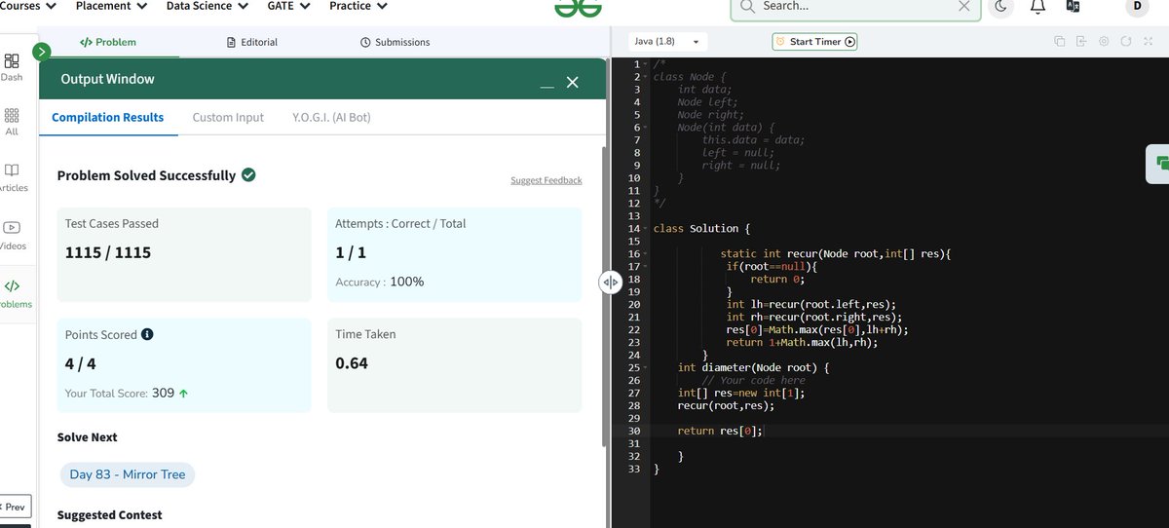Collapse the if block fold at line 17

pyautogui.click(x=645, y=266)
